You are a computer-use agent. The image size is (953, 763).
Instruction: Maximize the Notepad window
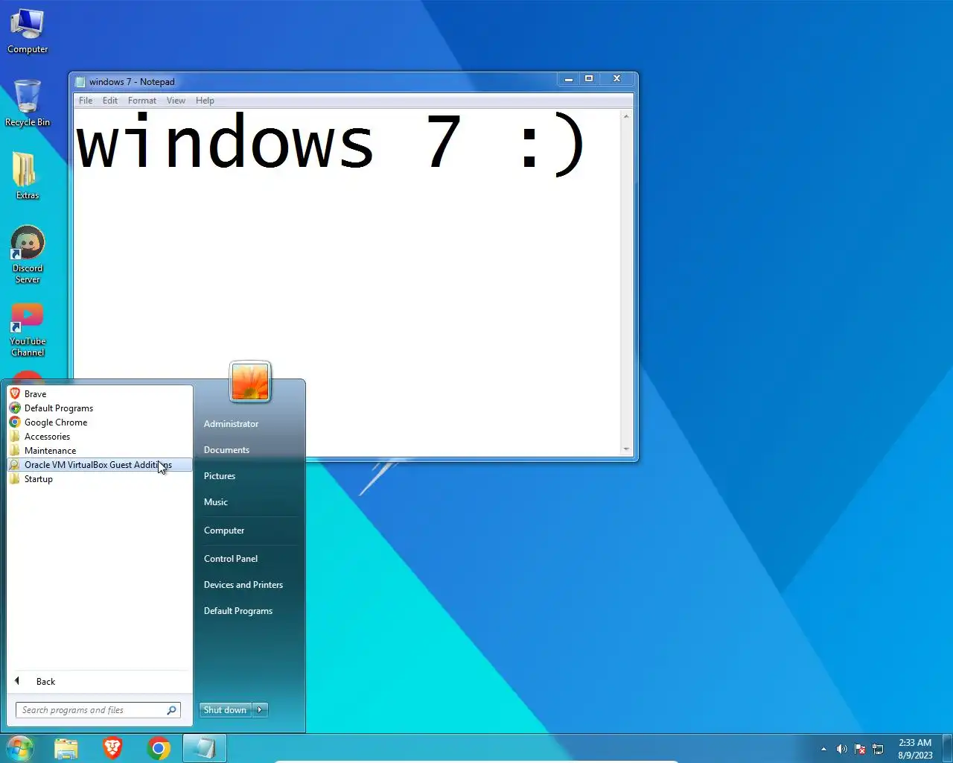coord(589,79)
